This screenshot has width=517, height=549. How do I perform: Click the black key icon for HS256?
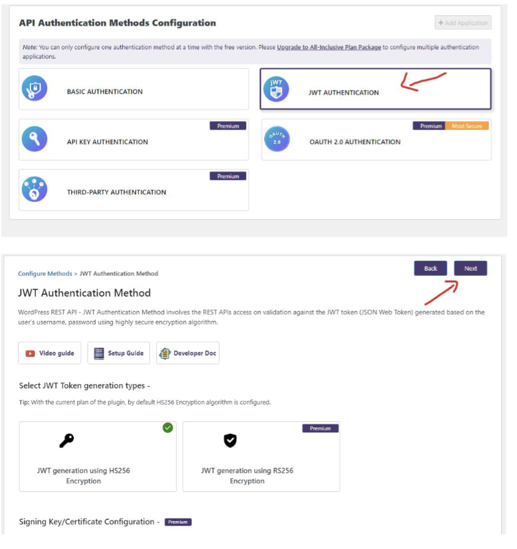coord(66,441)
